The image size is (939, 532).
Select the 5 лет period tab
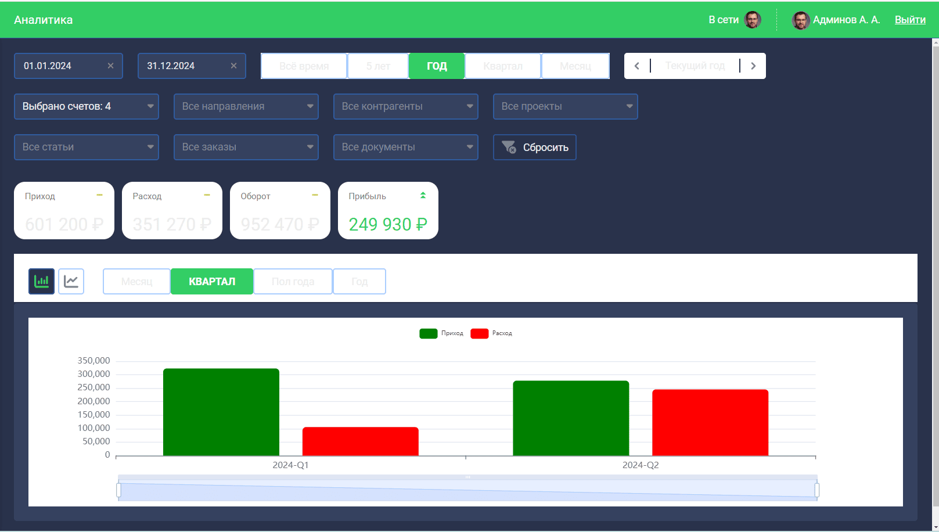pyautogui.click(x=378, y=66)
